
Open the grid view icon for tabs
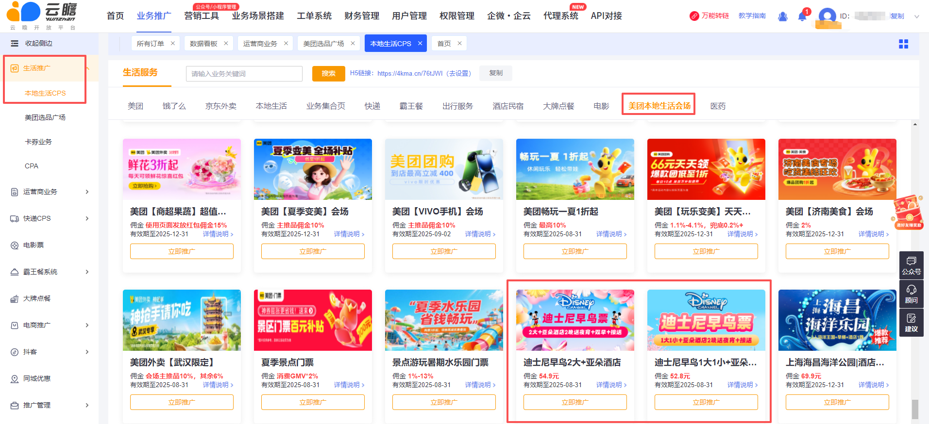point(903,44)
